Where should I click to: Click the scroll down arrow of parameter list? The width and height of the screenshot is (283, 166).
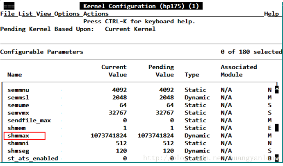[276, 157]
